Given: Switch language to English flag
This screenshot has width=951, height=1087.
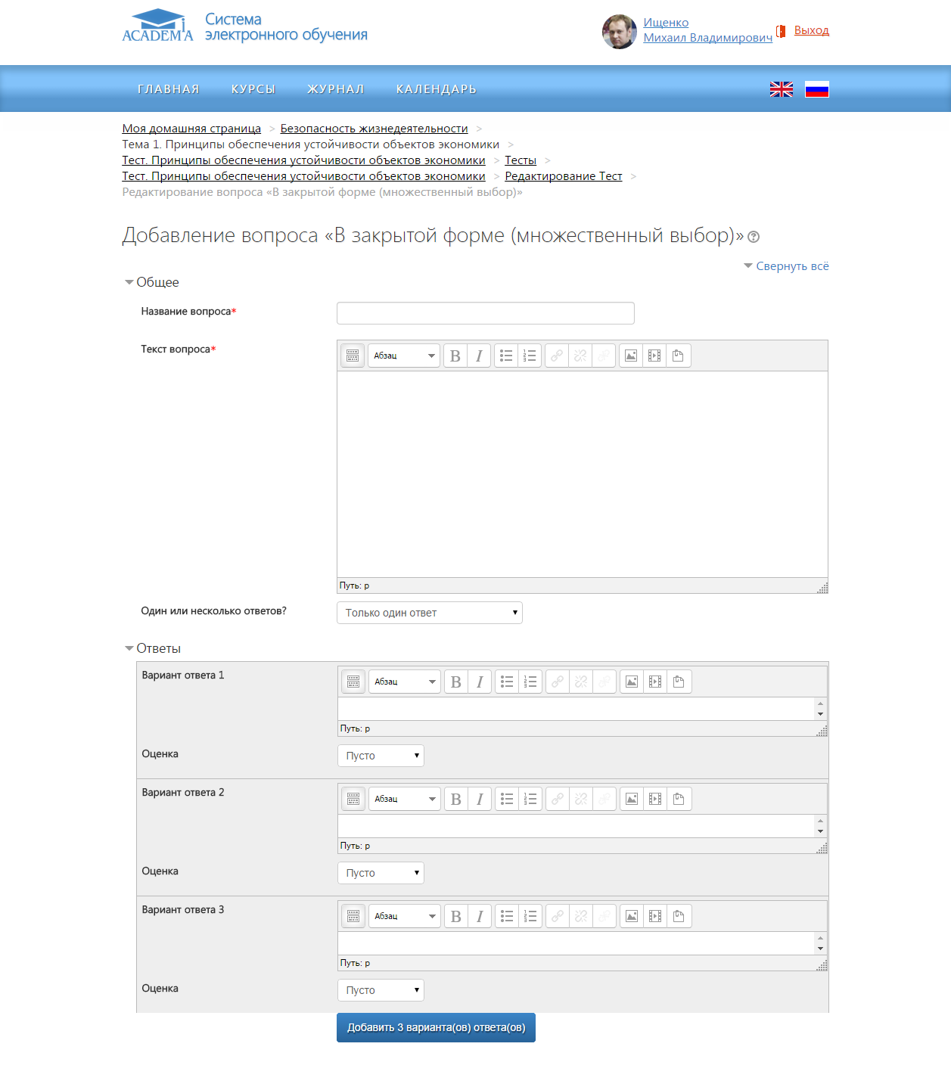Looking at the screenshot, I should [x=781, y=89].
